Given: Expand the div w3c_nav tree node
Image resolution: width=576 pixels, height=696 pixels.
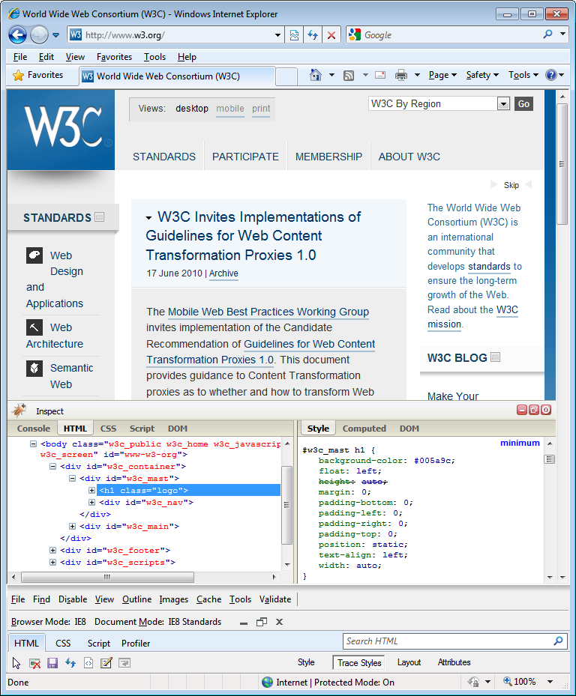Looking at the screenshot, I should 91,502.
